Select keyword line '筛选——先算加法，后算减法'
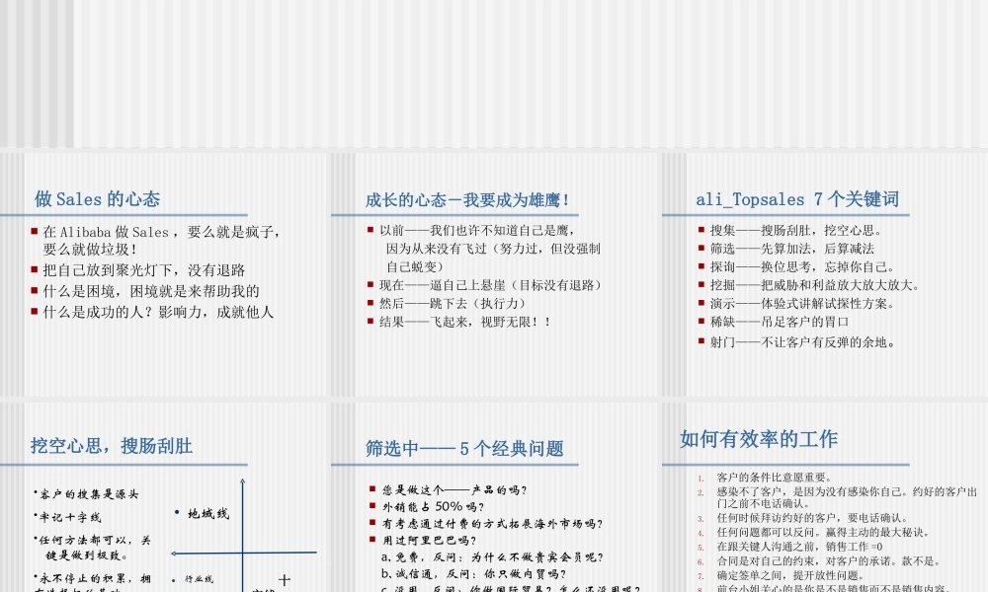 792,249
